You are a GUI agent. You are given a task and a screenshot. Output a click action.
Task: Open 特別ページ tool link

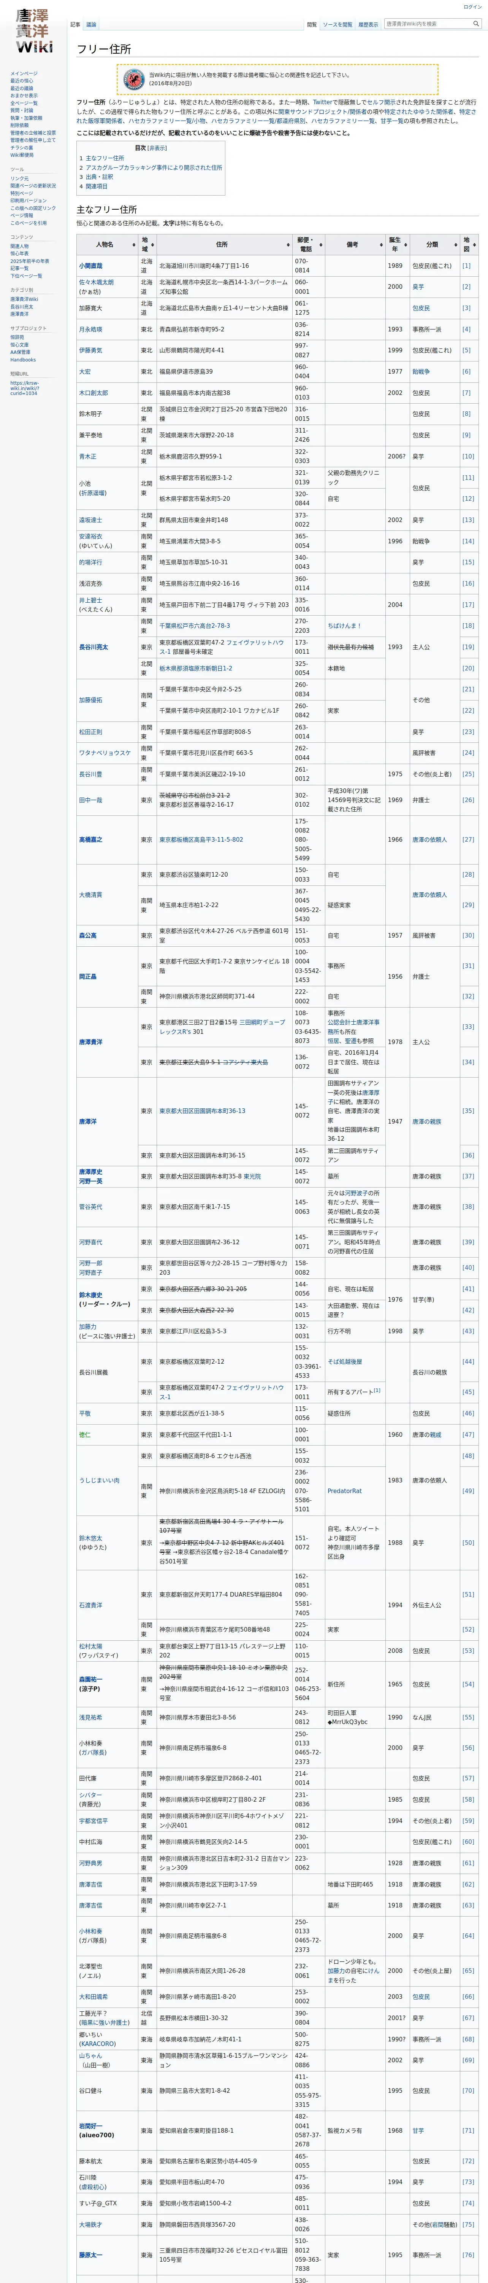click(x=22, y=193)
